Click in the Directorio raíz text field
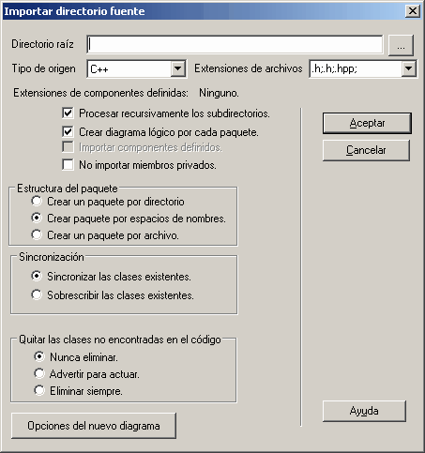 [x=235, y=44]
